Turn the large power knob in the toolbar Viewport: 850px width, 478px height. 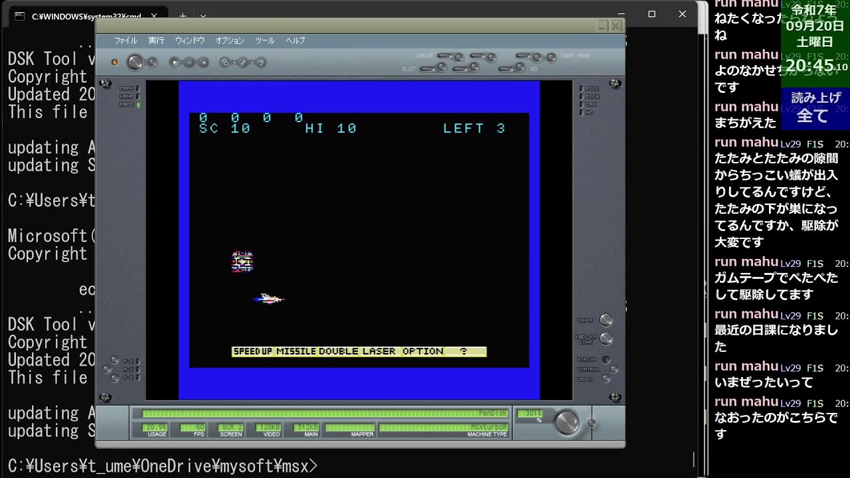tap(135, 62)
